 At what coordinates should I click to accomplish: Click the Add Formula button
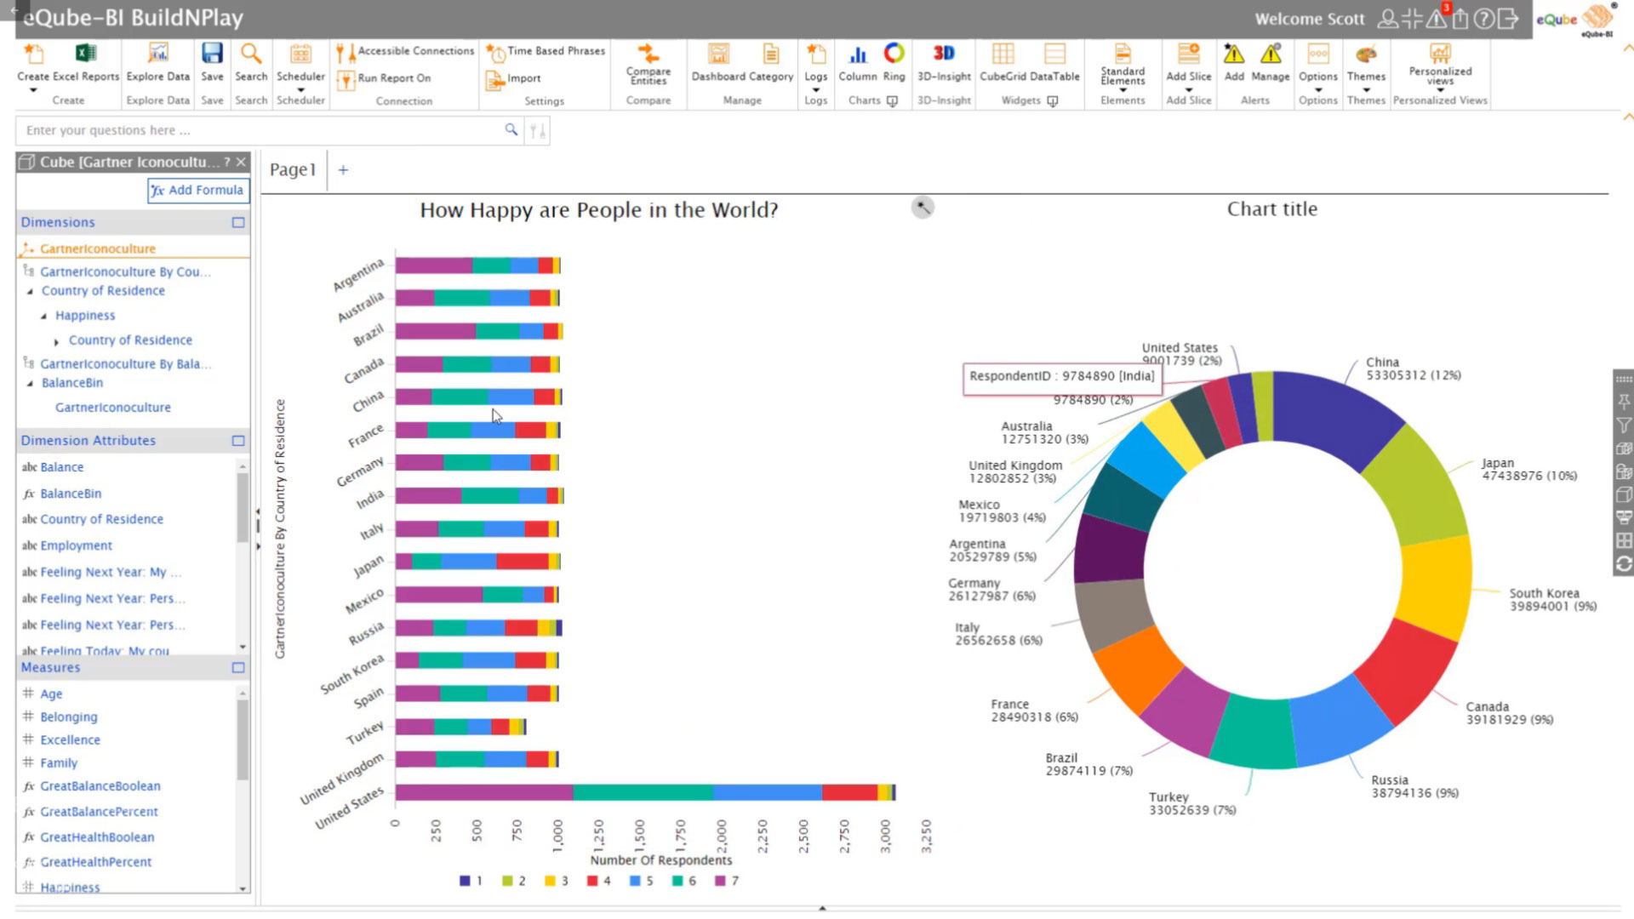pos(197,191)
